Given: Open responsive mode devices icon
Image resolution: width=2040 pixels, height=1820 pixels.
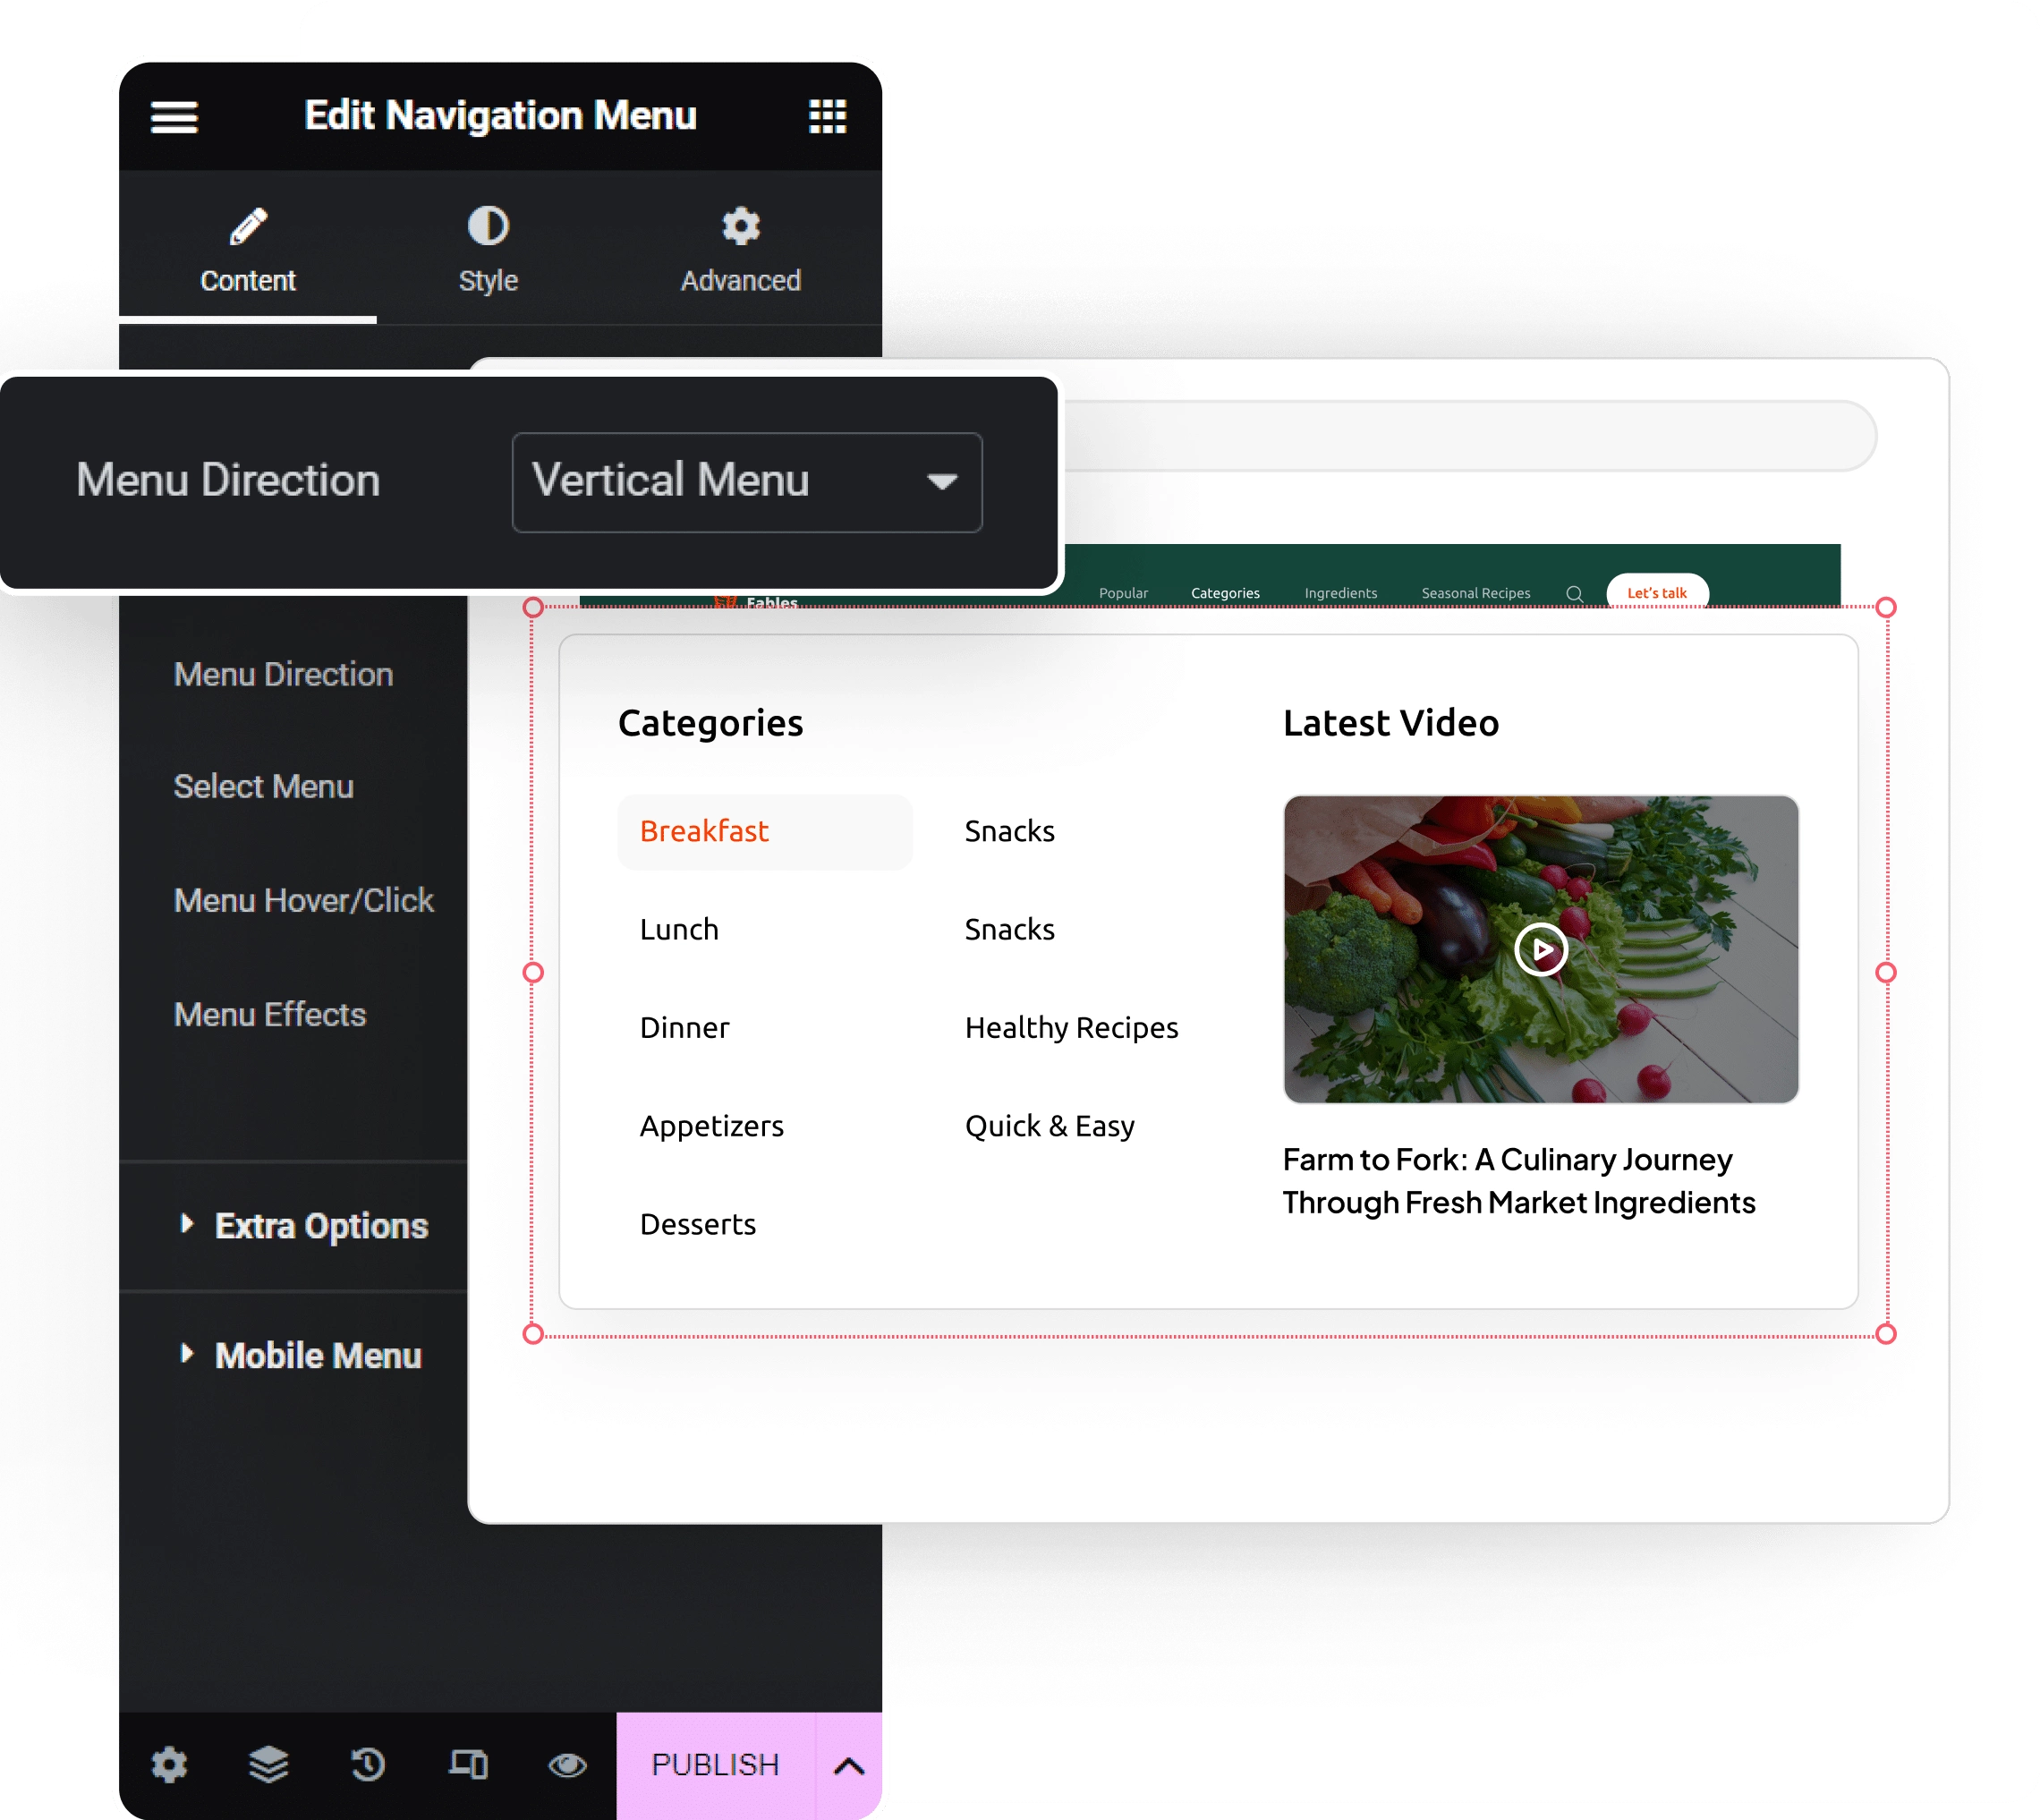Looking at the screenshot, I should (x=467, y=1764).
